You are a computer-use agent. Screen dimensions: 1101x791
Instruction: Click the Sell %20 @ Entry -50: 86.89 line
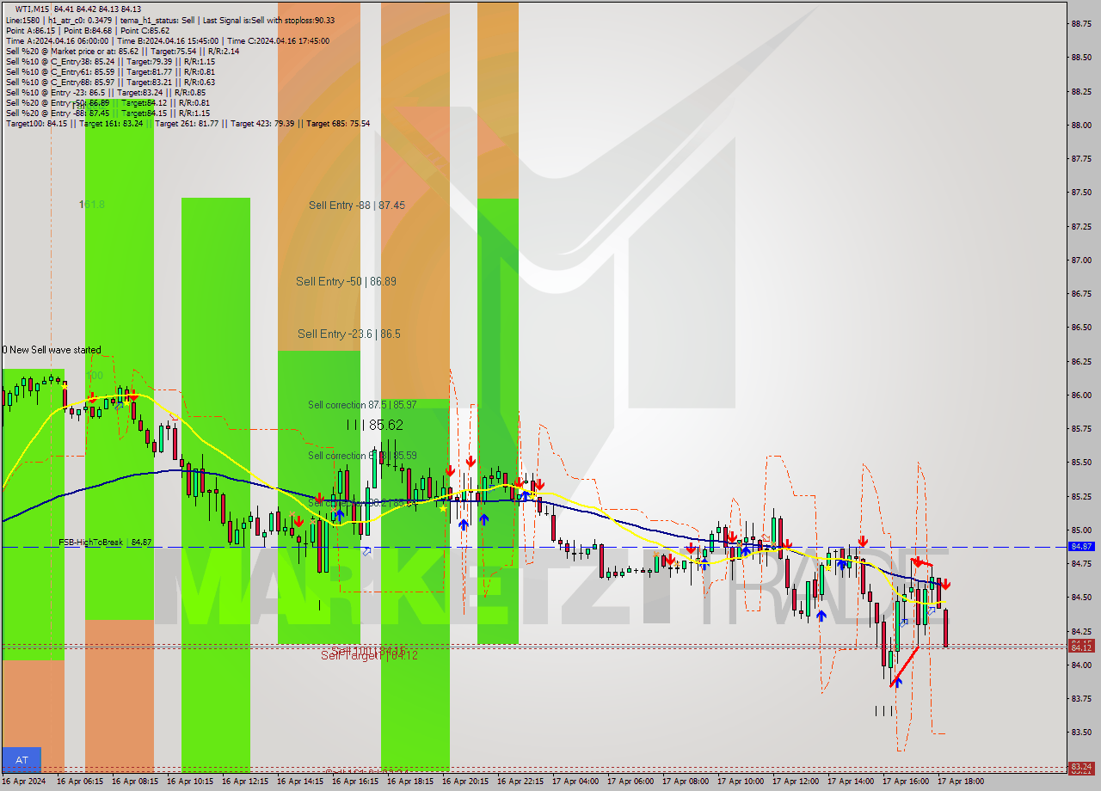(108, 102)
